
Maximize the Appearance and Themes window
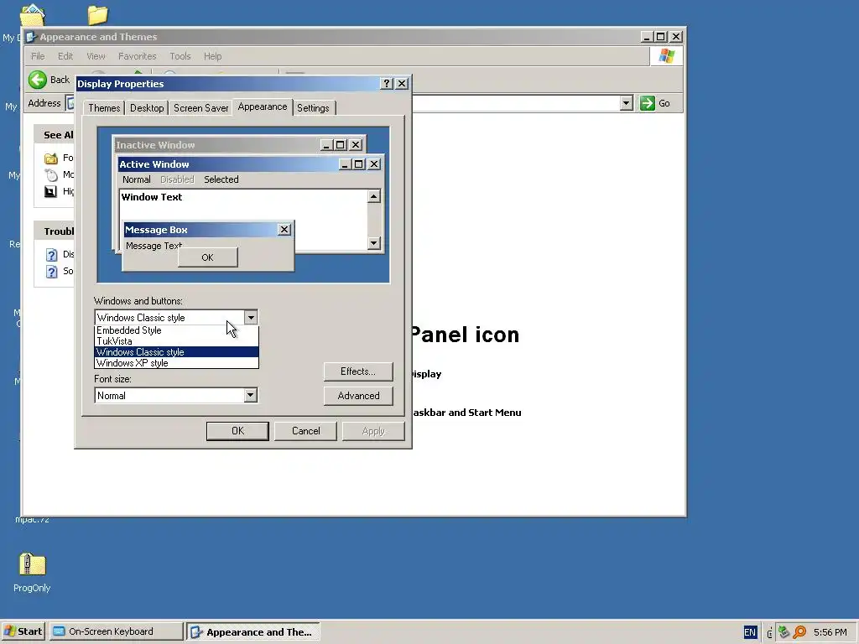661,37
